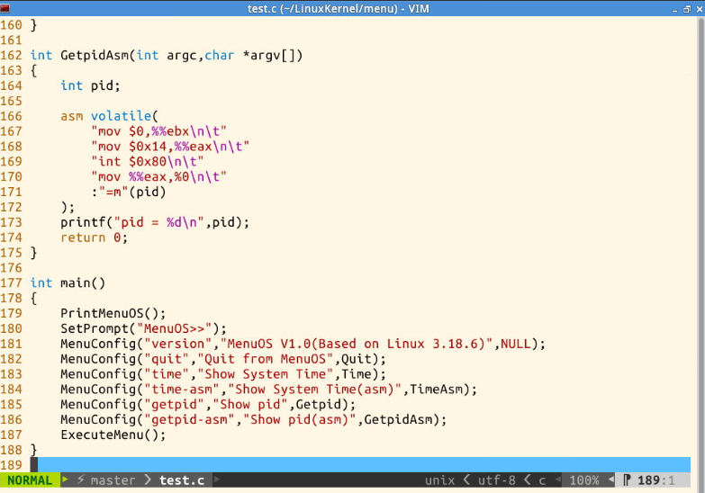This screenshot has height=493, width=705.
Task: Click "Quit from MenuOS" string
Action: [x=265, y=359]
